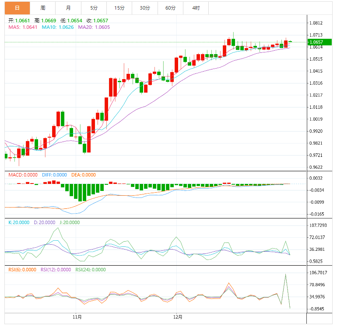337x329 pixels.
Task: Show the 30分 chart tab
Action: point(145,8)
